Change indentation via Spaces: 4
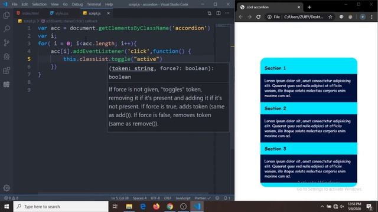The image size is (378, 212). pyautogui.click(x=139, y=198)
